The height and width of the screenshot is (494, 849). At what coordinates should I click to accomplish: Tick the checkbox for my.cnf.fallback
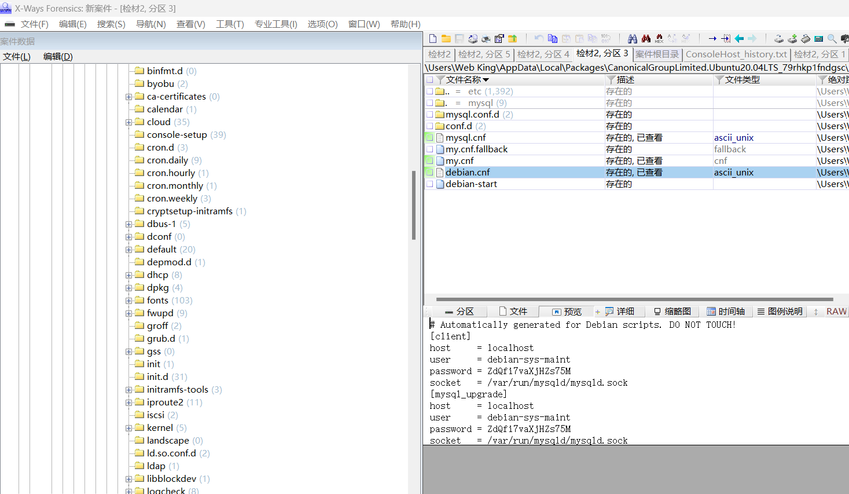tap(430, 149)
